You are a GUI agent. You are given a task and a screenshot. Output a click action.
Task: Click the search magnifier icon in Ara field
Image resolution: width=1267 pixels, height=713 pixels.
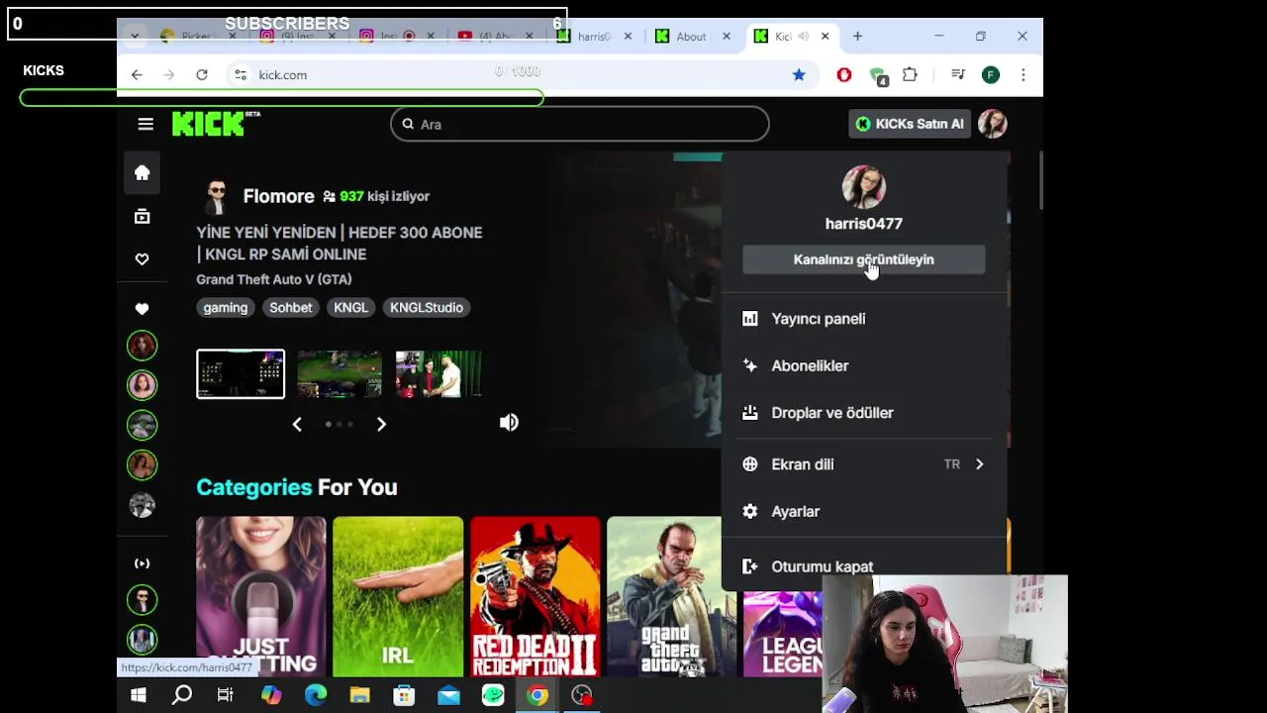(x=408, y=124)
